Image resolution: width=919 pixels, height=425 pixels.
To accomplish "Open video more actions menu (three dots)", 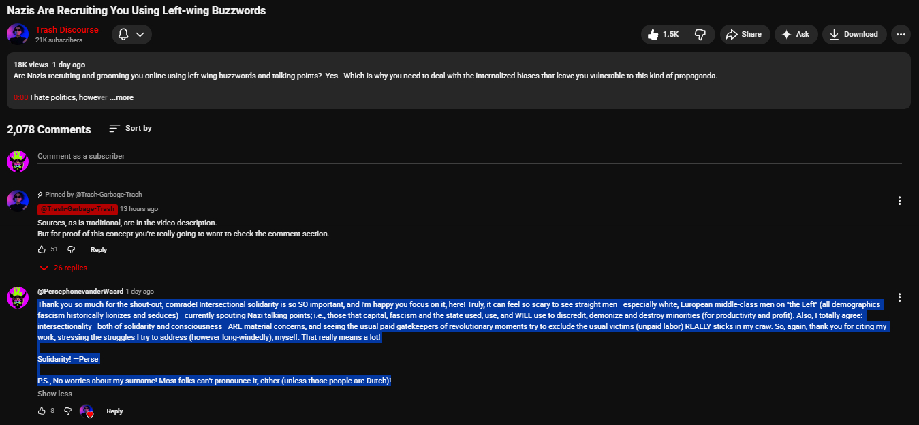I will point(901,34).
